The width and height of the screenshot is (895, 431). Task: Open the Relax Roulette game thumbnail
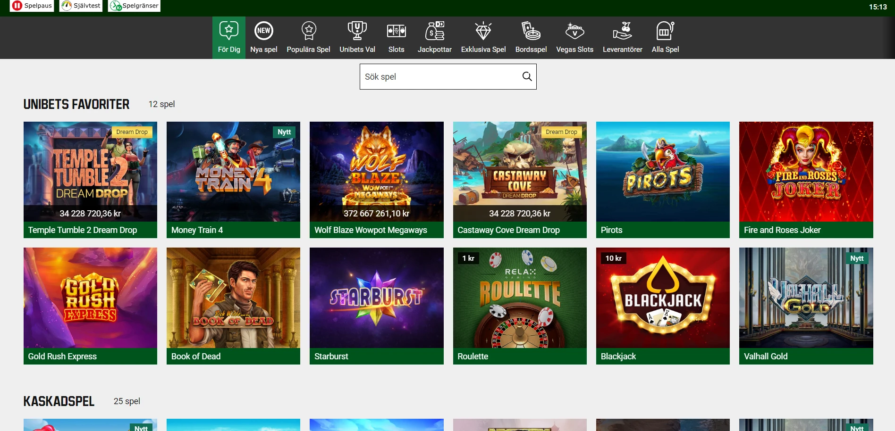(x=520, y=298)
